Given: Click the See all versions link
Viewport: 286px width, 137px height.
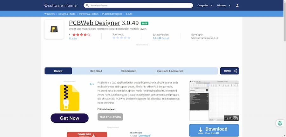Looking at the screenshot, I should [x=166, y=38].
